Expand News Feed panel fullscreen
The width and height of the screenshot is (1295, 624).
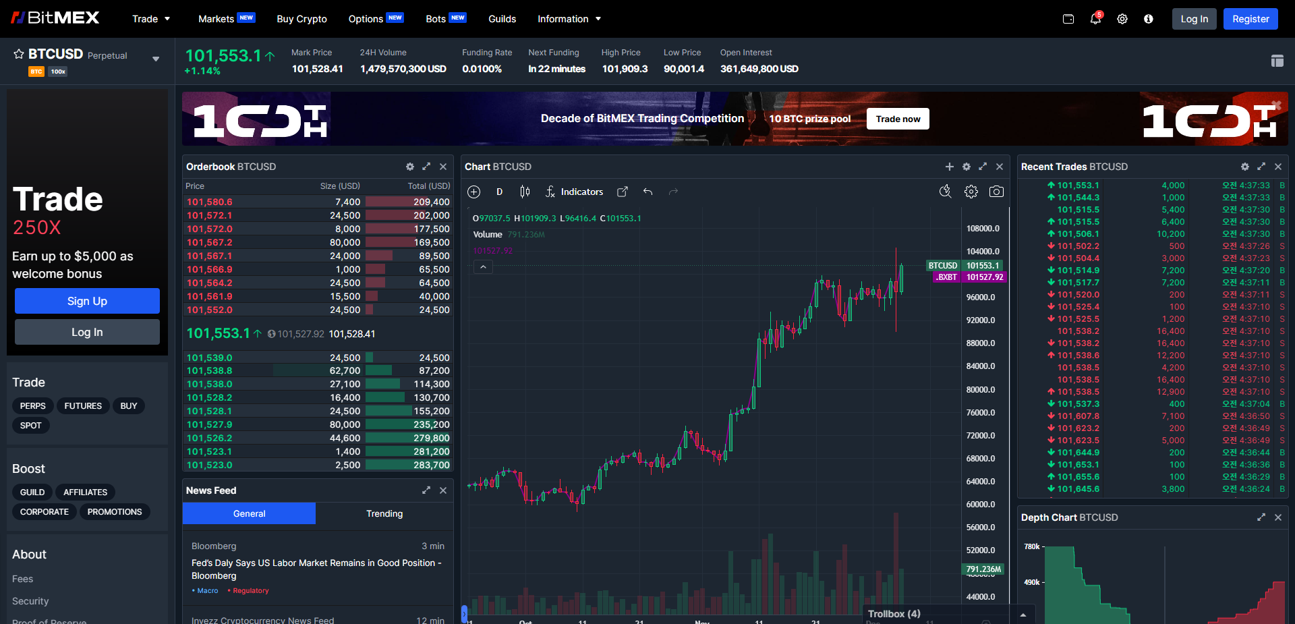tap(426, 490)
